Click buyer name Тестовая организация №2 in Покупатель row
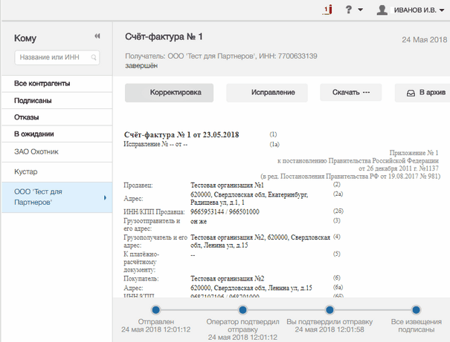Image resolution: width=450 pixels, height=342 pixels. point(228,278)
